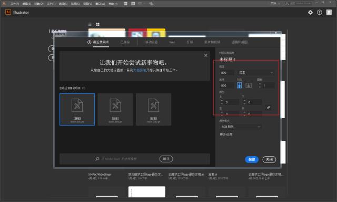Click the Illustrator Ai logo on start screen

click(x=8, y=12)
